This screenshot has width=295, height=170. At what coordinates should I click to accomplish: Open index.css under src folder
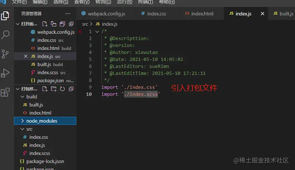[x=45, y=137]
